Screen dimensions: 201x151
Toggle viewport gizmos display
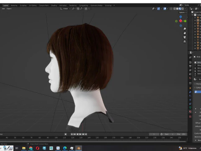coord(159,9)
